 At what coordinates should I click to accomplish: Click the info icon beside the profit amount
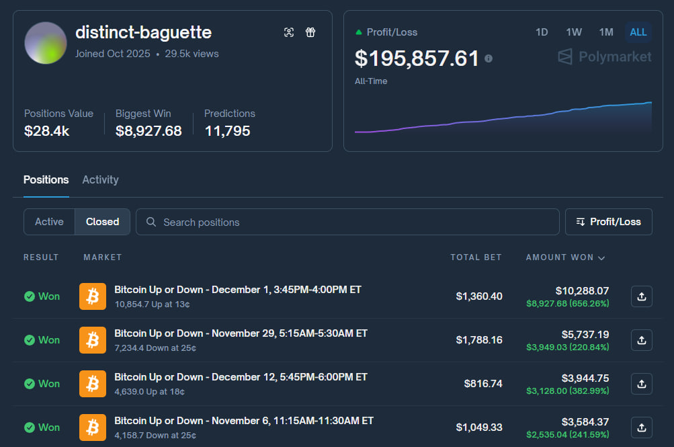[489, 58]
